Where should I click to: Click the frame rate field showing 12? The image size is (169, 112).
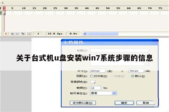tap(95, 88)
